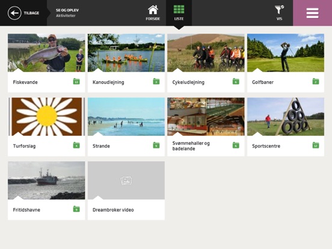Open the Turforslag daisy image
The width and height of the screenshot is (332, 249).
[46, 117]
